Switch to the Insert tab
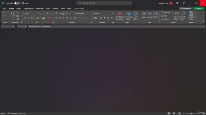The height and width of the screenshot is (115, 206). pos(19,9)
